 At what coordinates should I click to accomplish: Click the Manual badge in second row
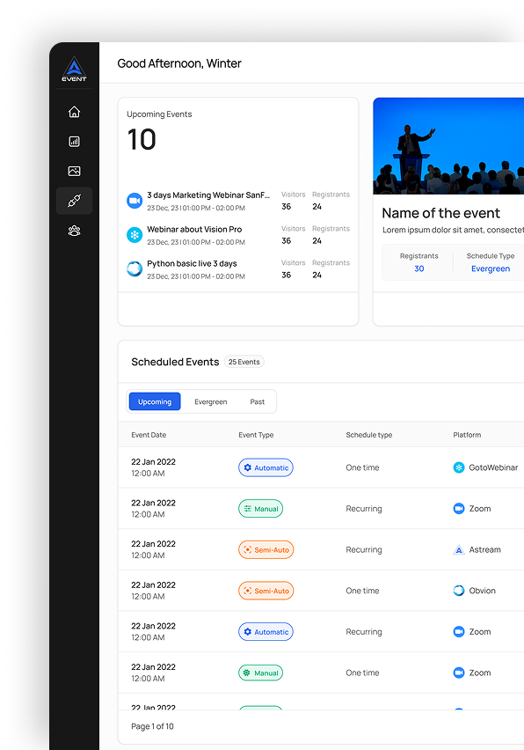click(261, 509)
